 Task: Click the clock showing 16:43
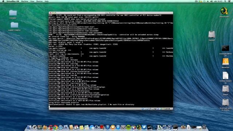click(218, 1)
